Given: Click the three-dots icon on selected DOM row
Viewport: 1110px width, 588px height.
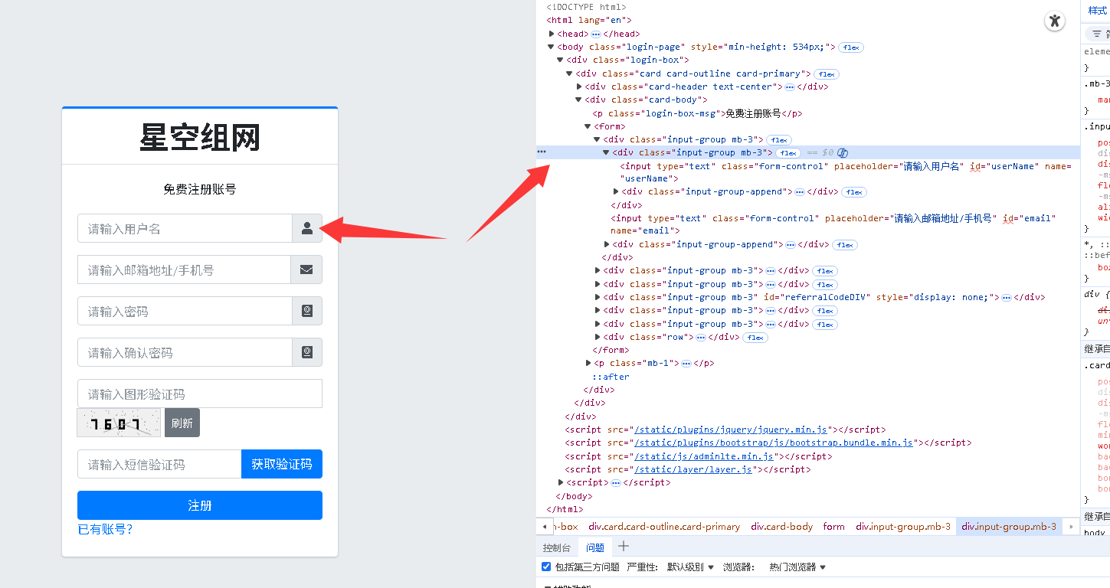Looking at the screenshot, I should pos(542,152).
